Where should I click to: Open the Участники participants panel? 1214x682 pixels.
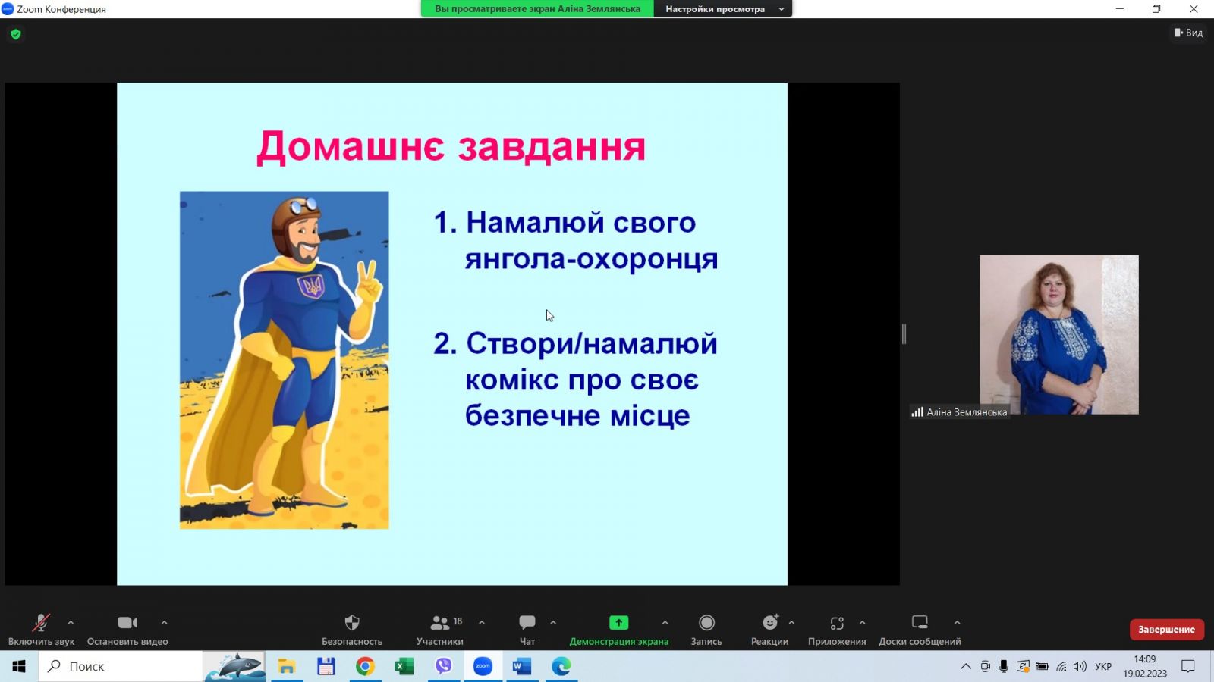coord(440,630)
